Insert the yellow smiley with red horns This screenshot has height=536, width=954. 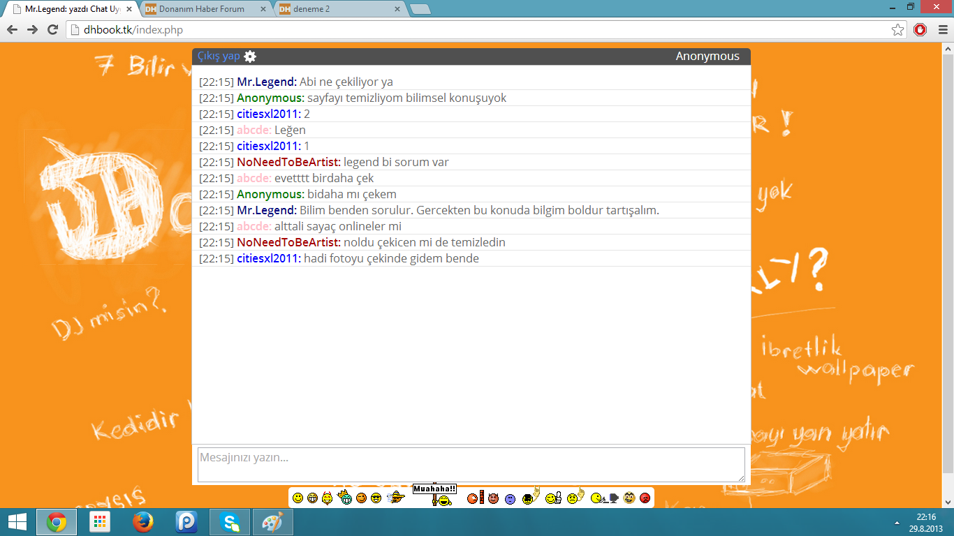pos(327,497)
